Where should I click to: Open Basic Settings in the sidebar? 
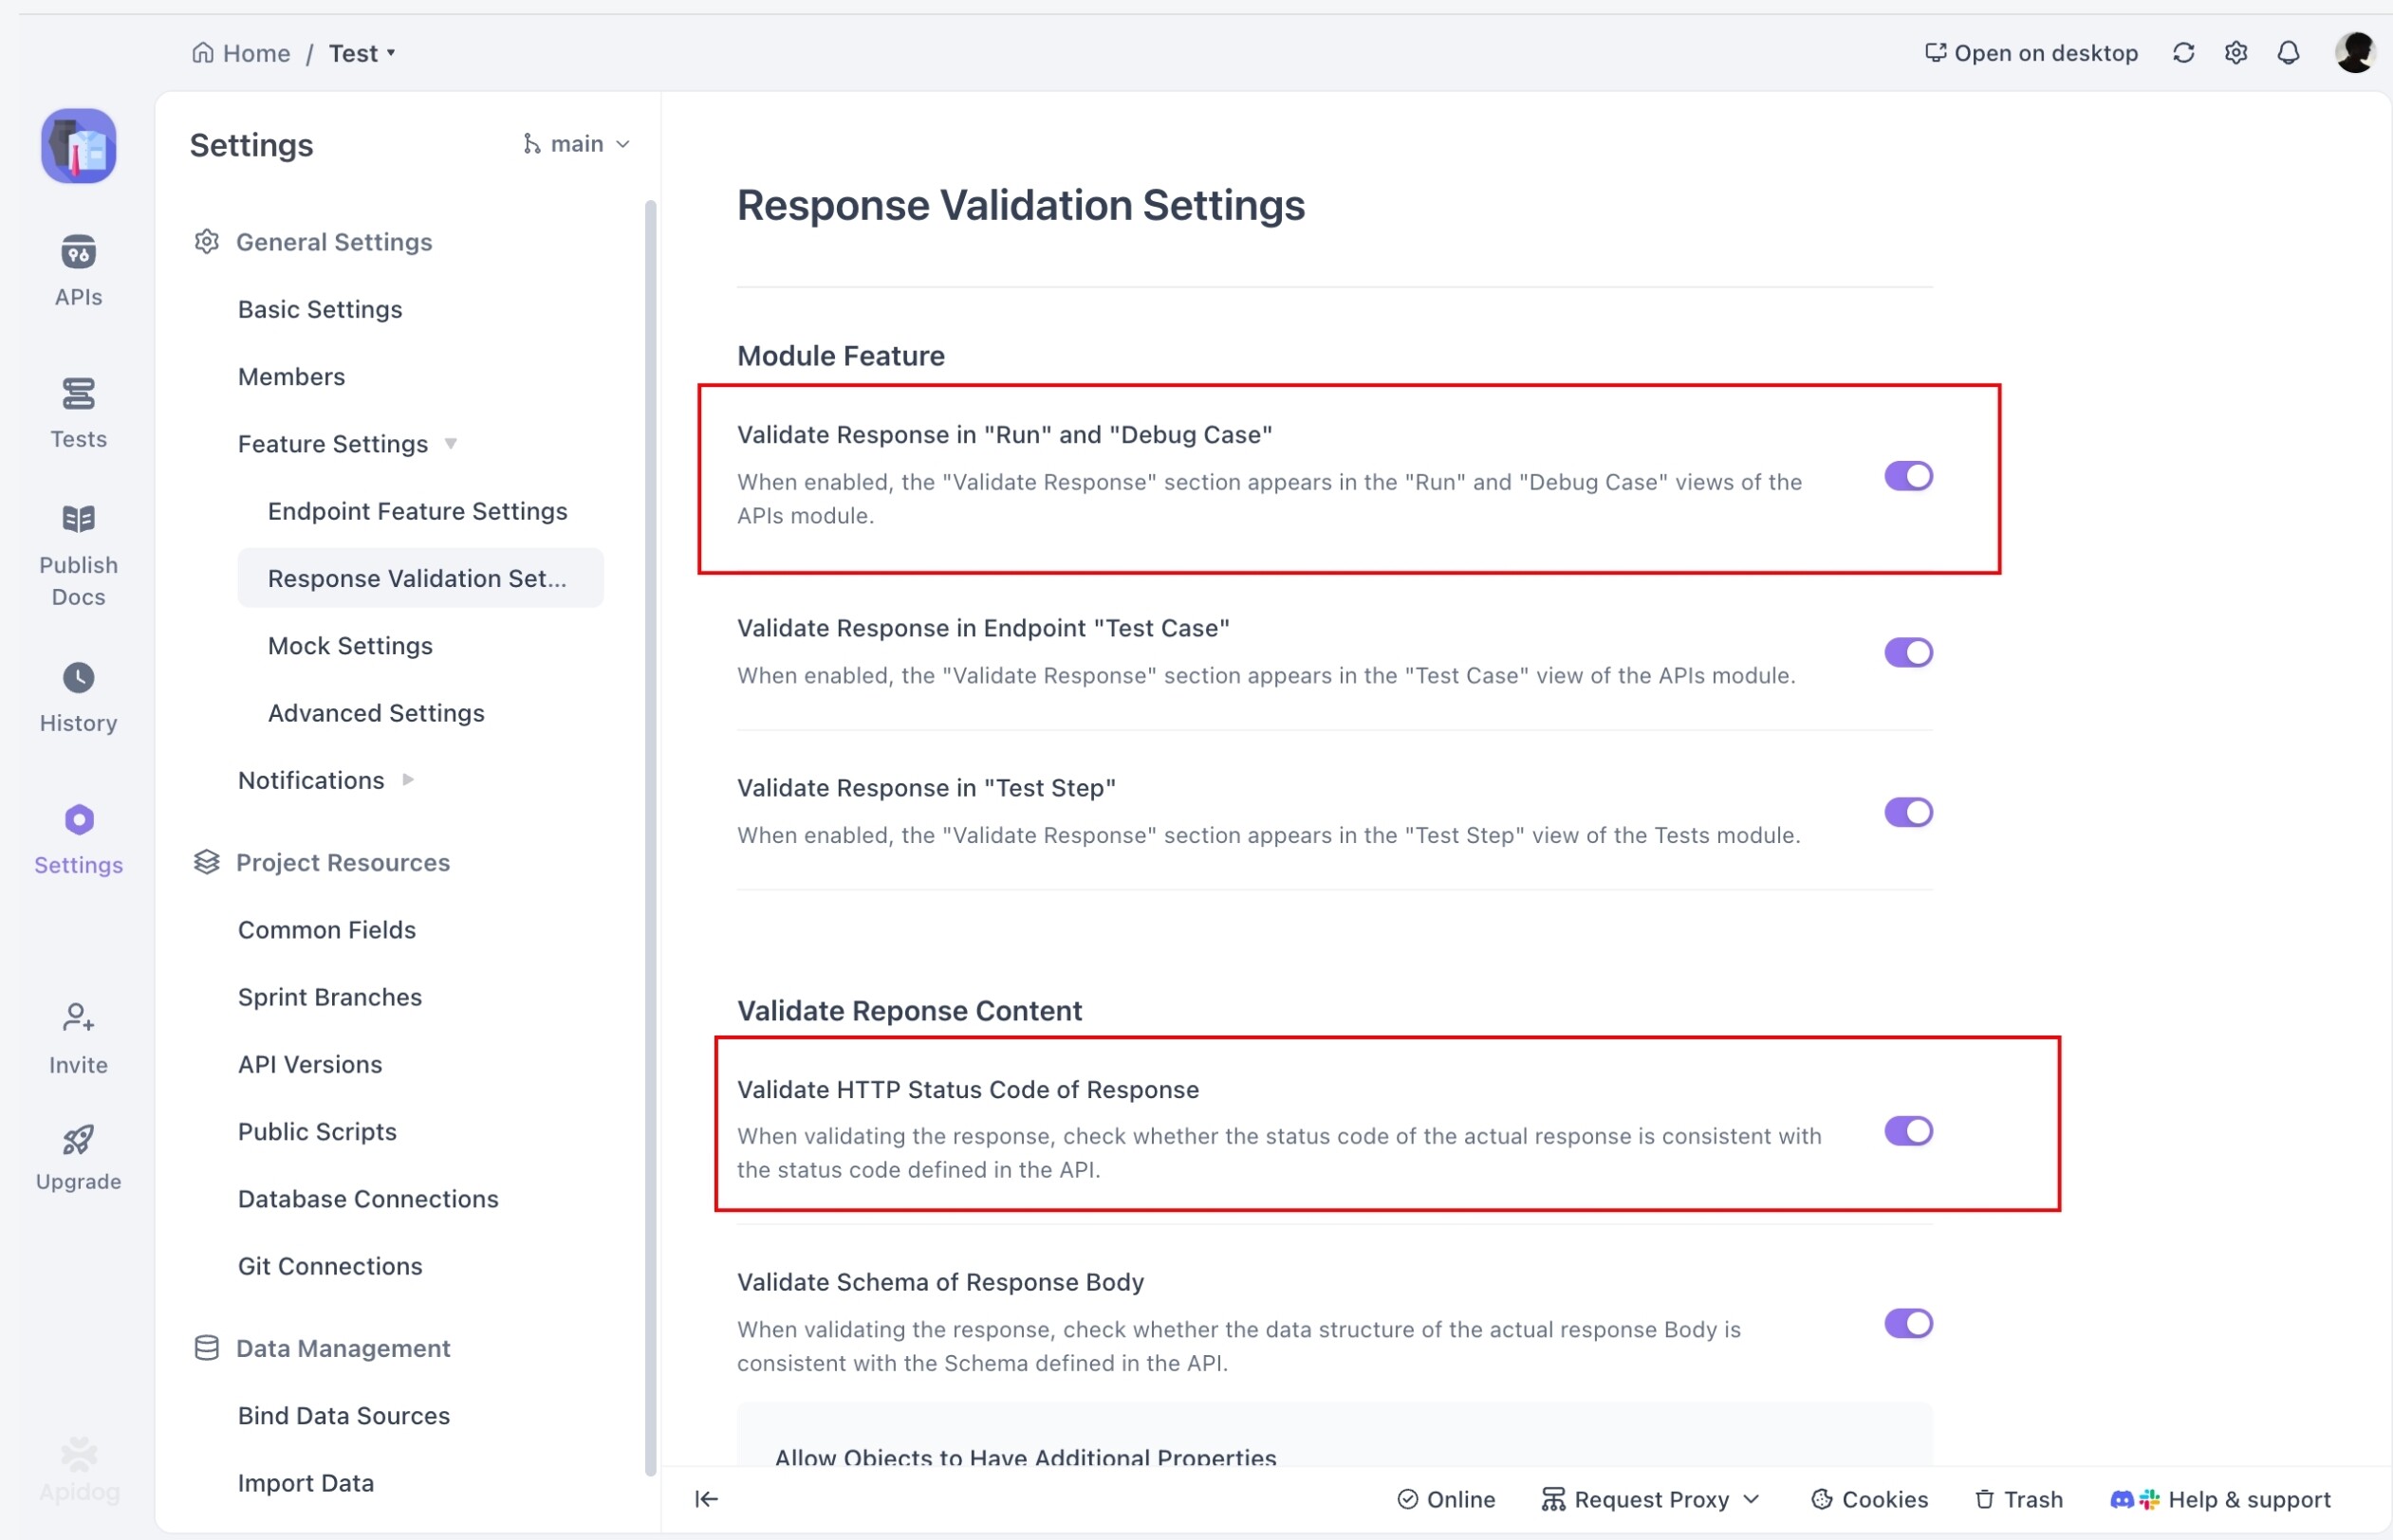tap(320, 309)
